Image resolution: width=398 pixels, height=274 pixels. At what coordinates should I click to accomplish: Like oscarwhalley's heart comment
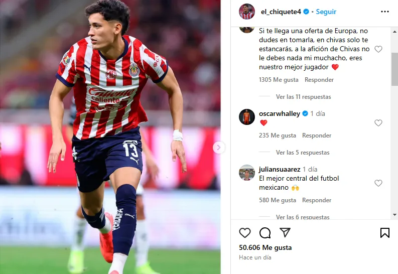(378, 123)
